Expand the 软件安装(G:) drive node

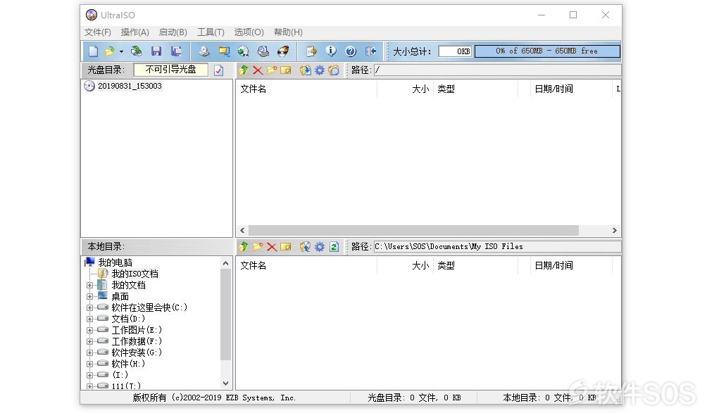pos(89,352)
